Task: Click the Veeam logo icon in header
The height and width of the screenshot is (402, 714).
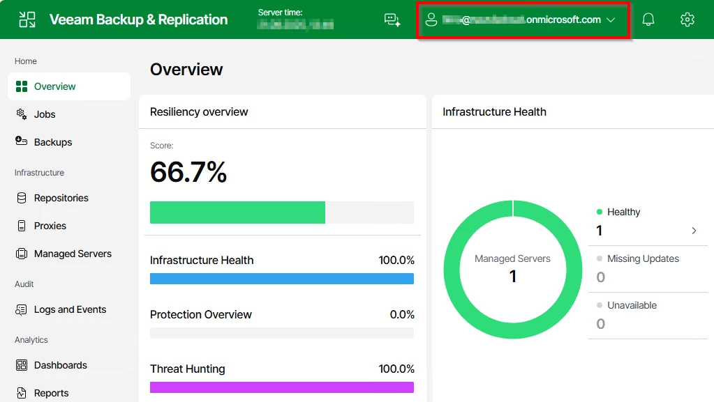Action: click(27, 20)
